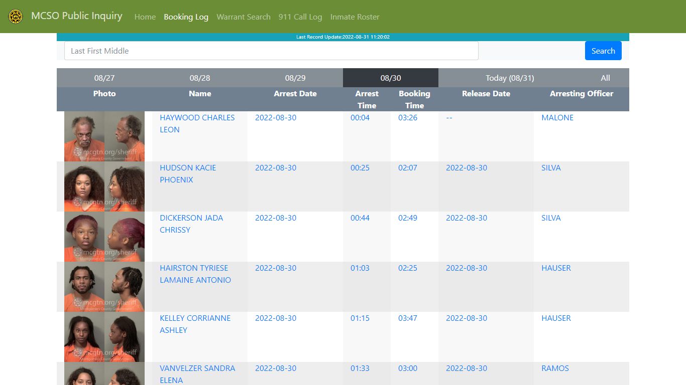Screen dimensions: 686x385
Task: Click the Release Date column header
Action: click(486, 93)
